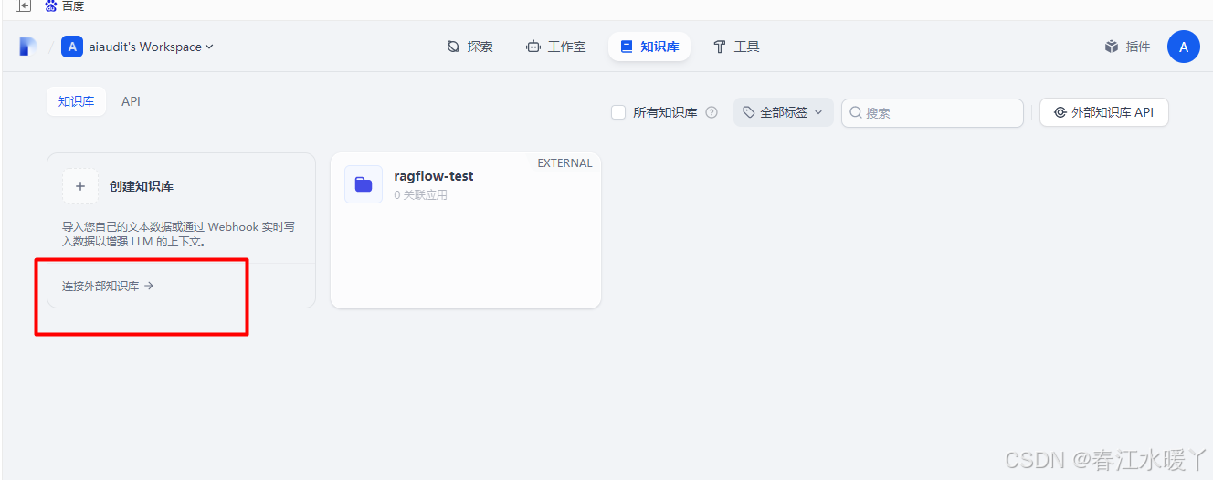Follow the 连接外部知识库 link

tap(108, 286)
